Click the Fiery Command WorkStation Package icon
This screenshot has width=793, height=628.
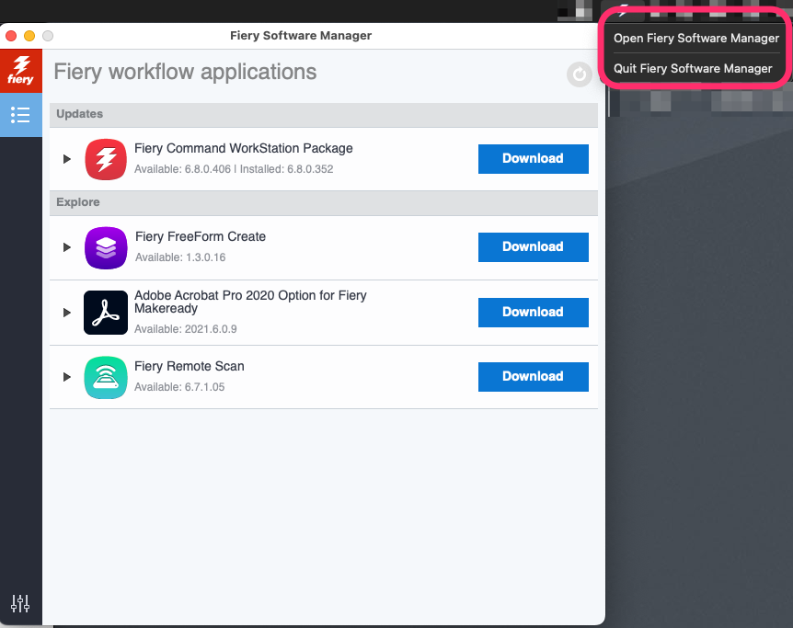(105, 159)
